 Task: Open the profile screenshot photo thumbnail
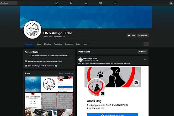click(x=65, y=84)
